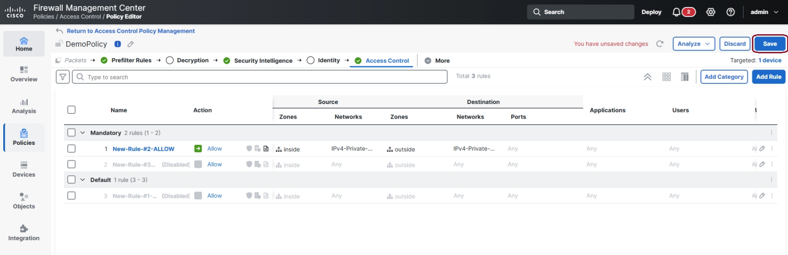This screenshot has width=788, height=255.
Task: Open Integration in the sidebar
Action: pyautogui.click(x=24, y=233)
